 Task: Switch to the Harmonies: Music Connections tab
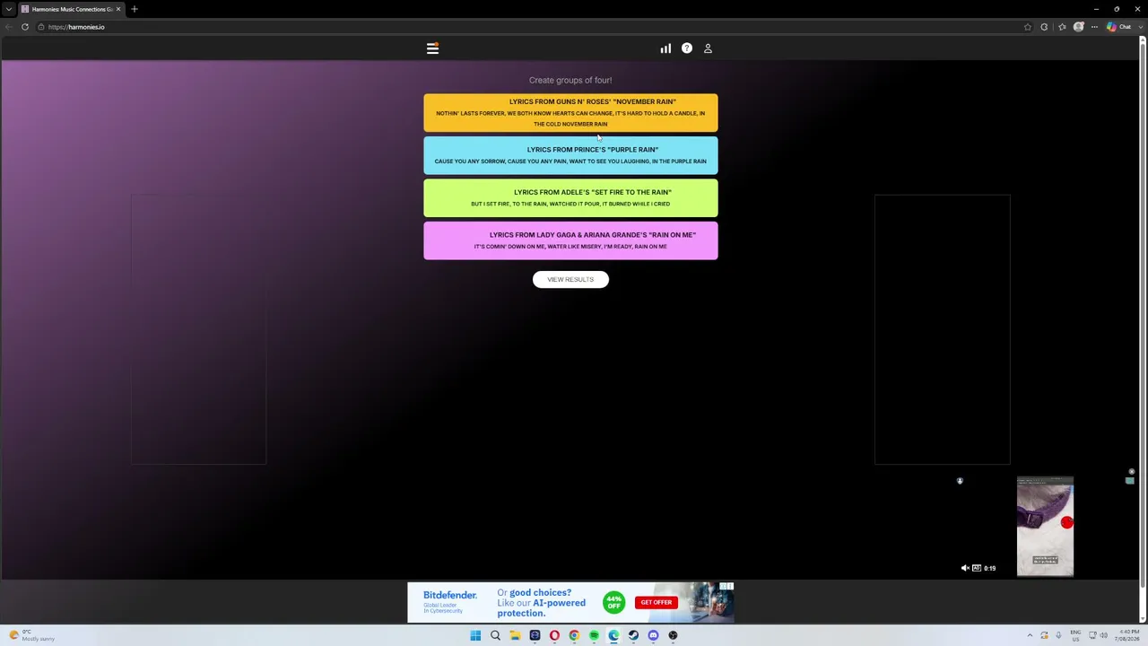tap(72, 9)
